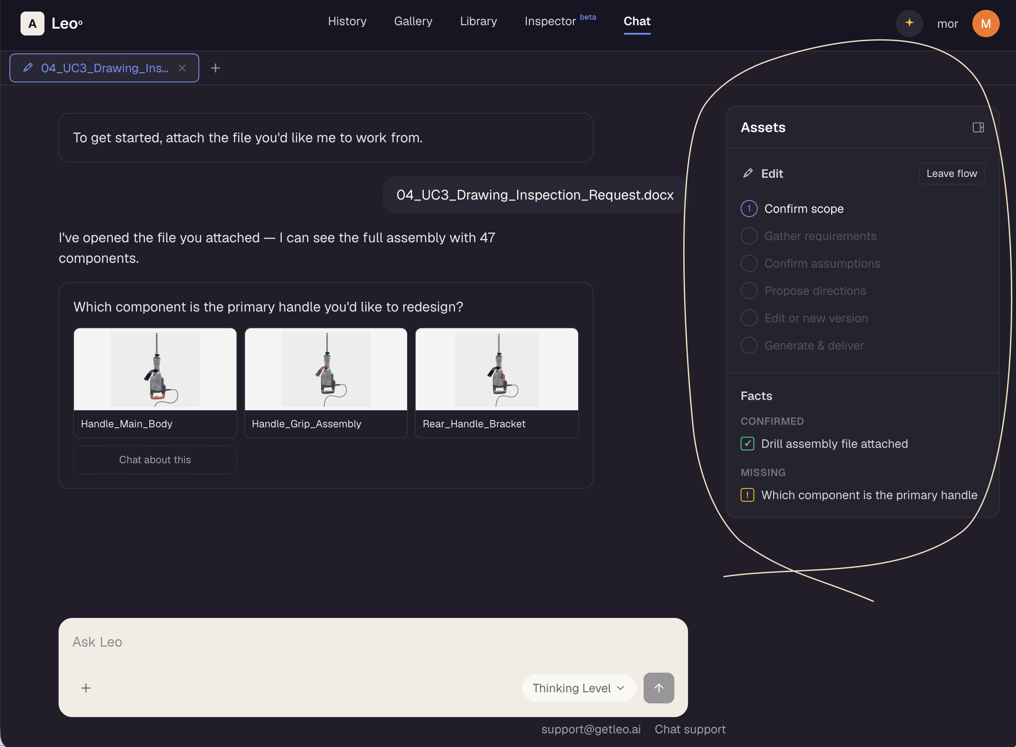Viewport: 1016px width, 747px height.
Task: Add a new chat tab with plus
Action: [x=216, y=68]
